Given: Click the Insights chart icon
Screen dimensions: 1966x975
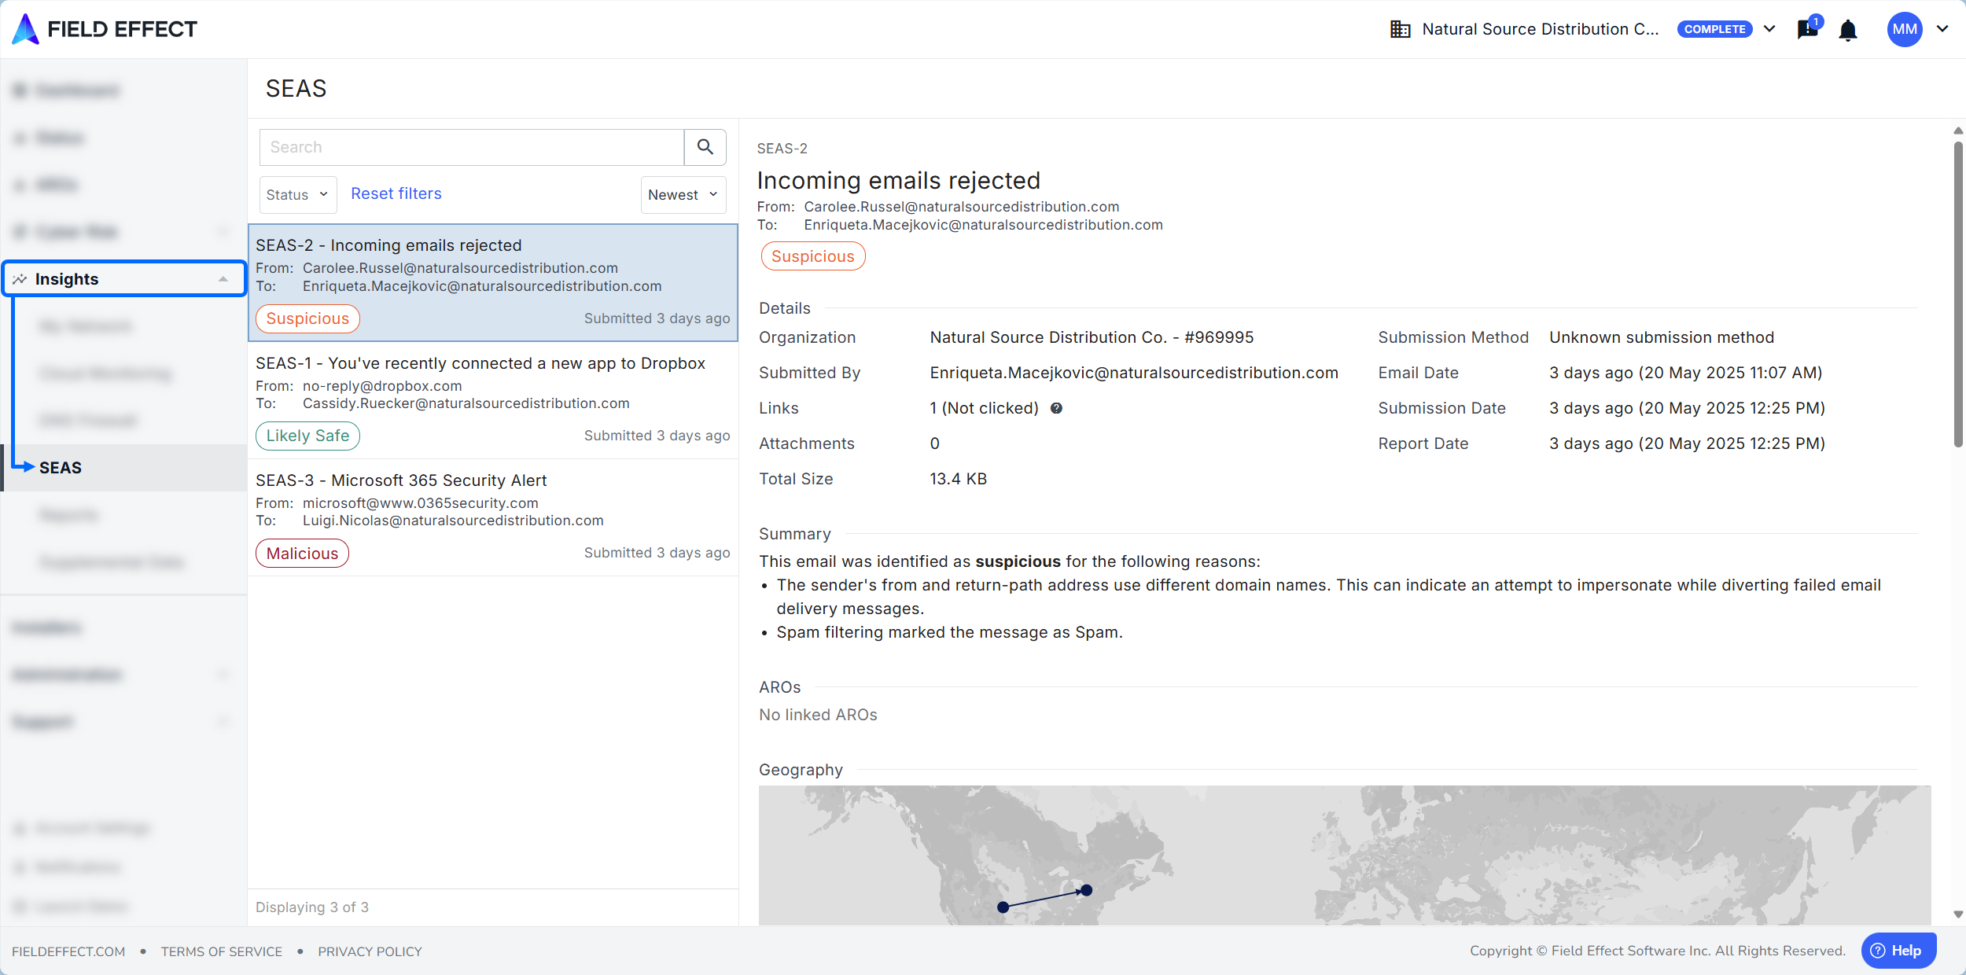Looking at the screenshot, I should tap(20, 279).
